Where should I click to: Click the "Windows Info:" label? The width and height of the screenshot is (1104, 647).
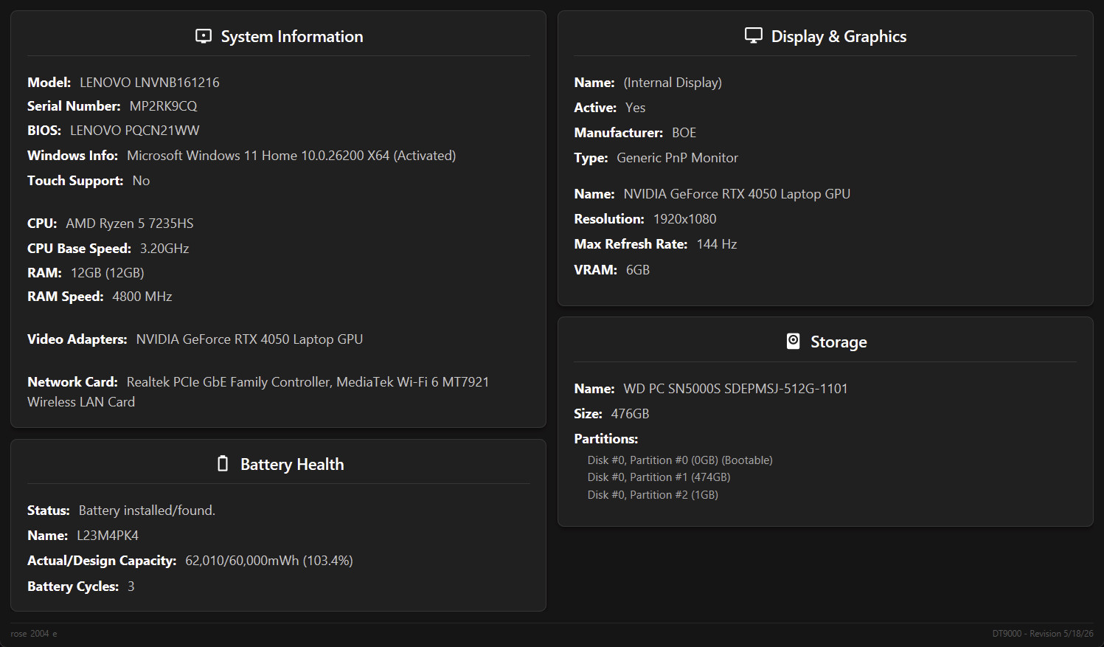pos(72,156)
